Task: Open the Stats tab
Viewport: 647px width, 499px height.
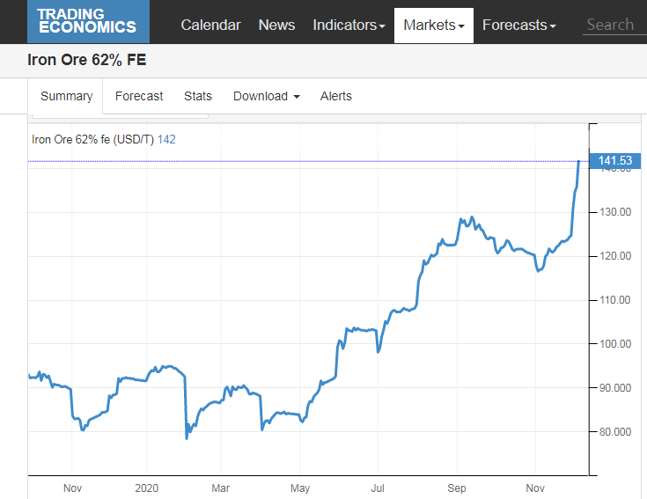Action: [198, 96]
